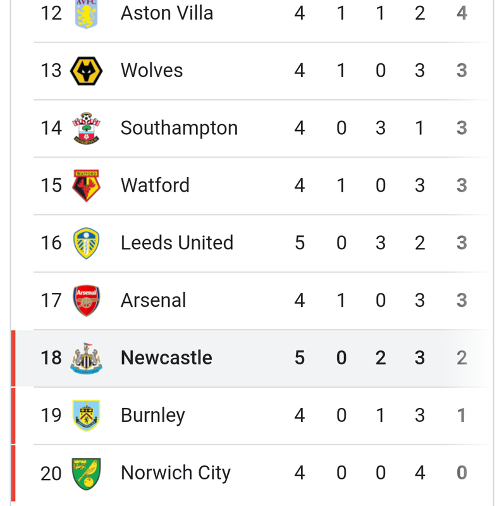This screenshot has width=504, height=506.
Task: Select the Norwich City team name
Action: [x=176, y=473]
